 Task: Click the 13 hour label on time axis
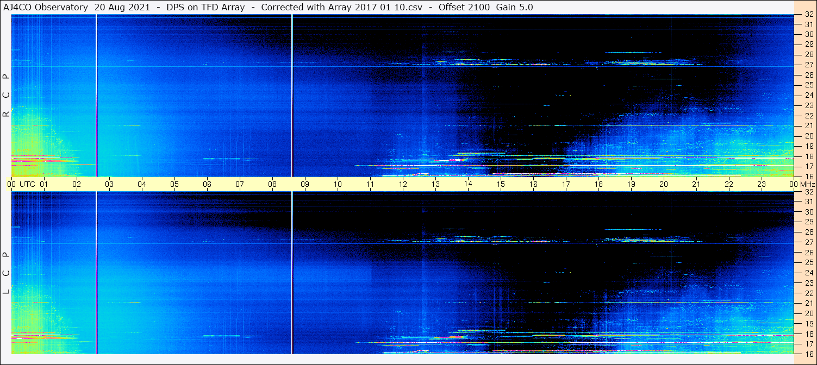(x=435, y=184)
